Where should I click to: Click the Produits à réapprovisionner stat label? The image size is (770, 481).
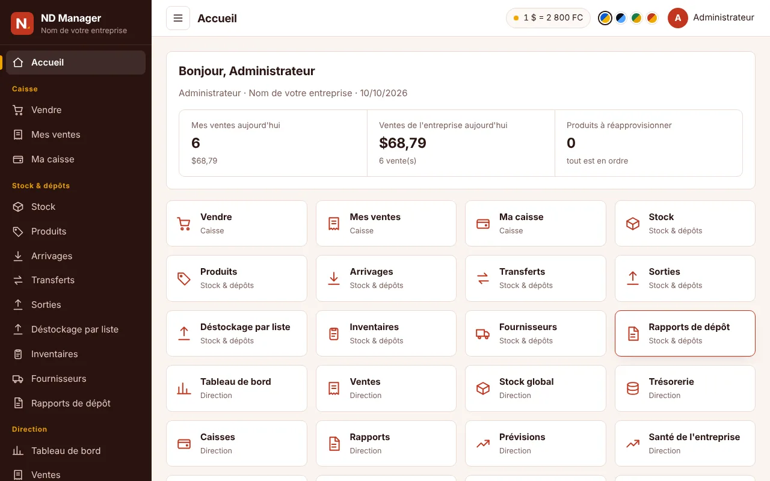coord(619,126)
